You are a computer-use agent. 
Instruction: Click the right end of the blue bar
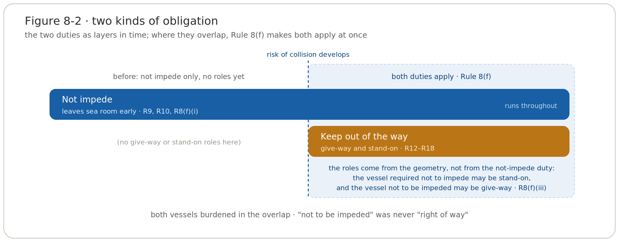[x=564, y=104]
